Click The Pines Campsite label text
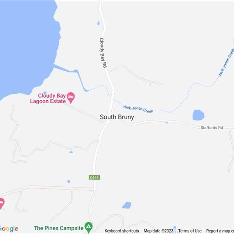 pos(58,228)
